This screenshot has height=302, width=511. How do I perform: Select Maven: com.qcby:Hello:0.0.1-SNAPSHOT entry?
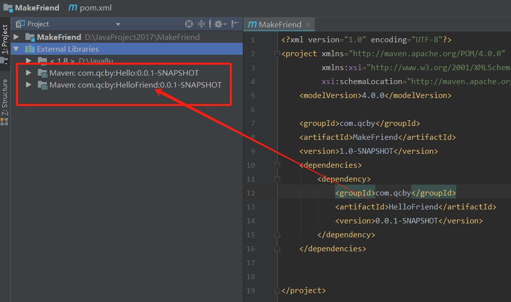point(124,73)
